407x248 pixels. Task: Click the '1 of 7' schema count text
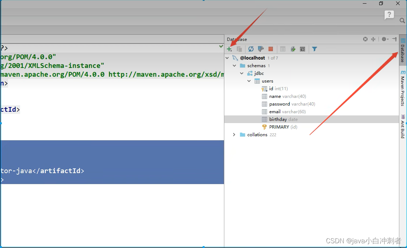pos(273,58)
